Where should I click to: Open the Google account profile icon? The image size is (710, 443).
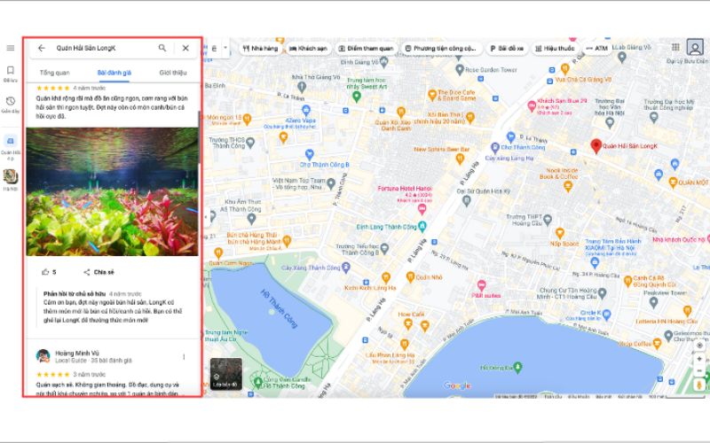(x=695, y=47)
